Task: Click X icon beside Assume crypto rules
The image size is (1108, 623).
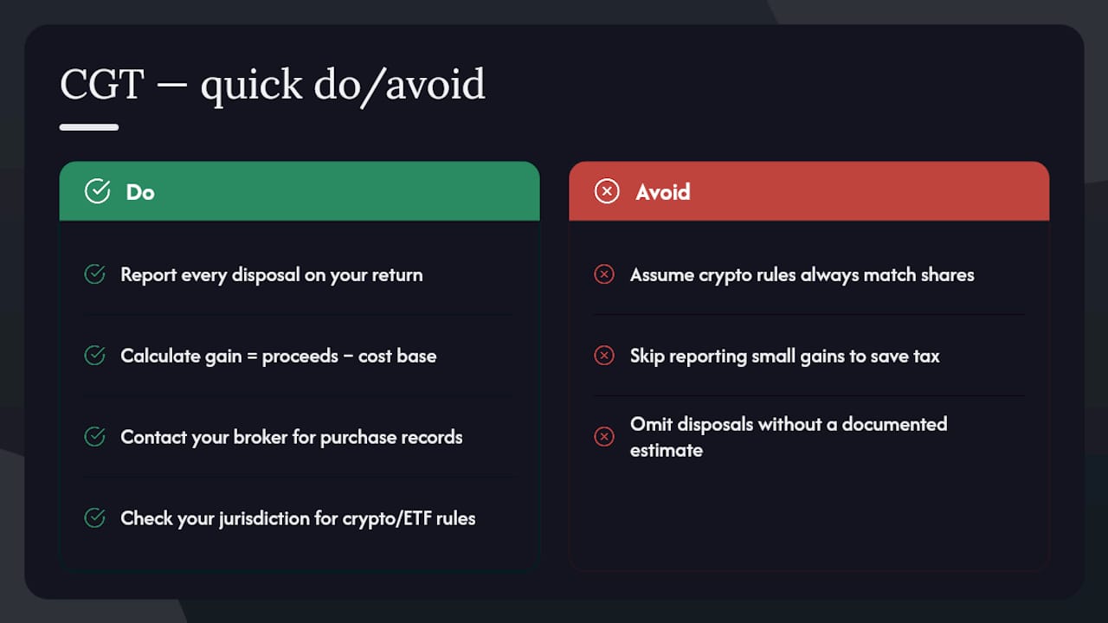Action: 604,274
